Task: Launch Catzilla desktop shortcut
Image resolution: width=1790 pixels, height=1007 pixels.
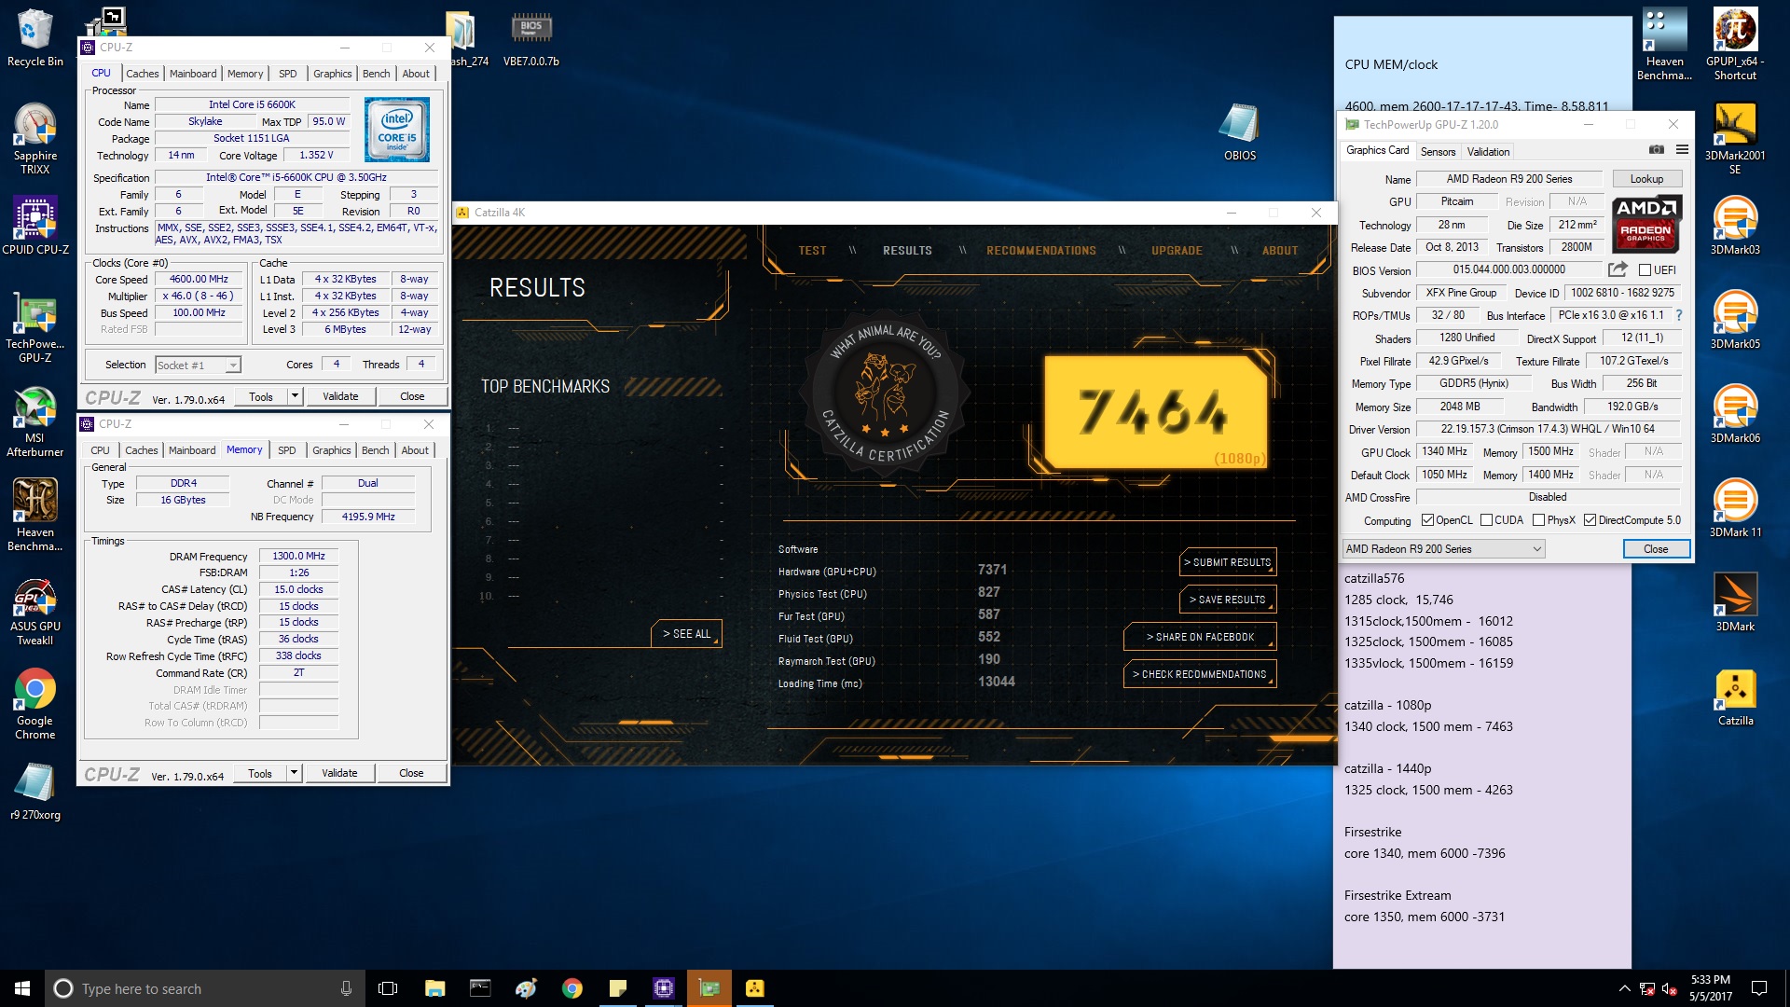Action: pyautogui.click(x=1735, y=697)
